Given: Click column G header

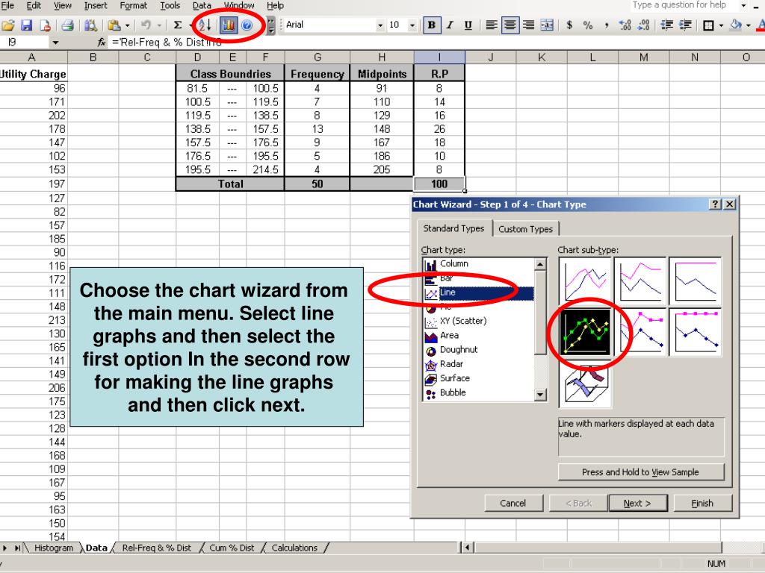Looking at the screenshot, I should [x=318, y=57].
